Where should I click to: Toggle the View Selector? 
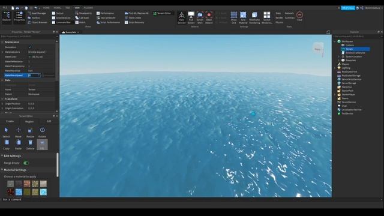point(181,17)
